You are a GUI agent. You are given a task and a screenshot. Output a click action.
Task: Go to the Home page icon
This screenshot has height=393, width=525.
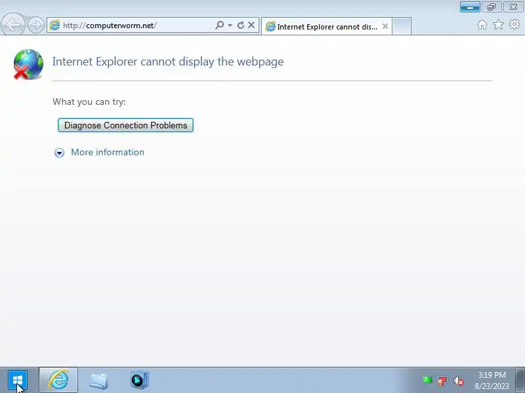[x=482, y=25]
